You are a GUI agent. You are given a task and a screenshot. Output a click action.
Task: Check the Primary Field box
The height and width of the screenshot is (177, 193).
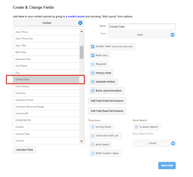93,73
